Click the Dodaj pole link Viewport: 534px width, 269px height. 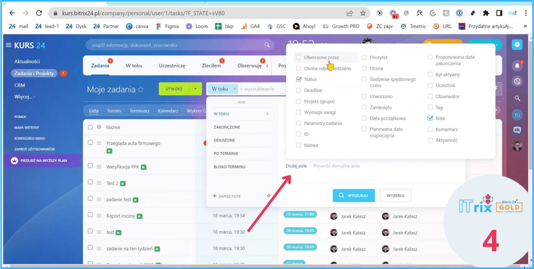tap(296, 166)
